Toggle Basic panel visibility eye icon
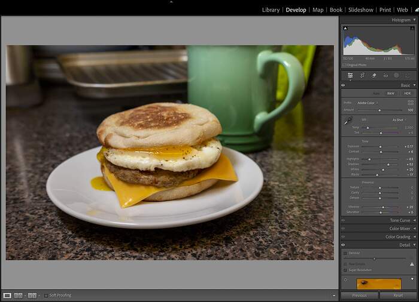The width and height of the screenshot is (419, 302). 343,85
